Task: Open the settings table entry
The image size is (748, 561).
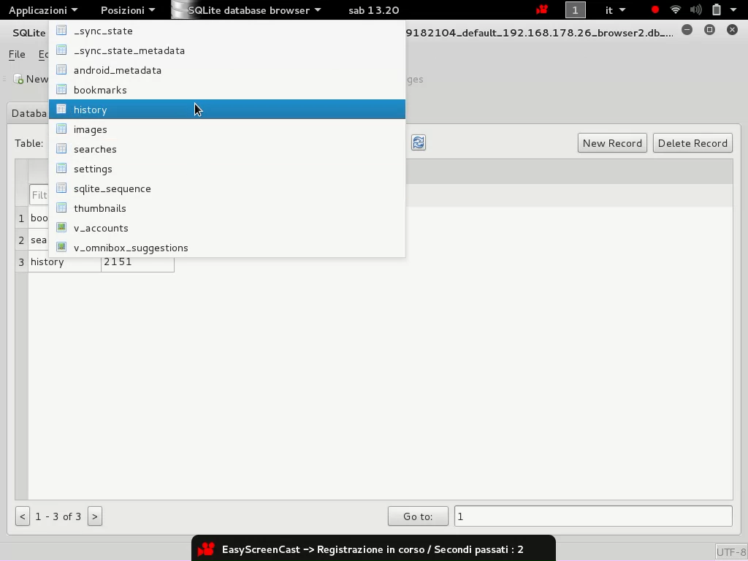Action: pyautogui.click(x=227, y=169)
